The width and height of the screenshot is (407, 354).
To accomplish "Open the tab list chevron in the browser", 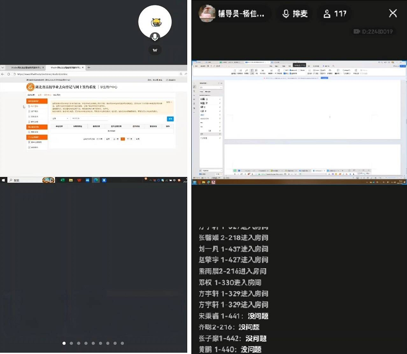I will [x=4, y=67].
